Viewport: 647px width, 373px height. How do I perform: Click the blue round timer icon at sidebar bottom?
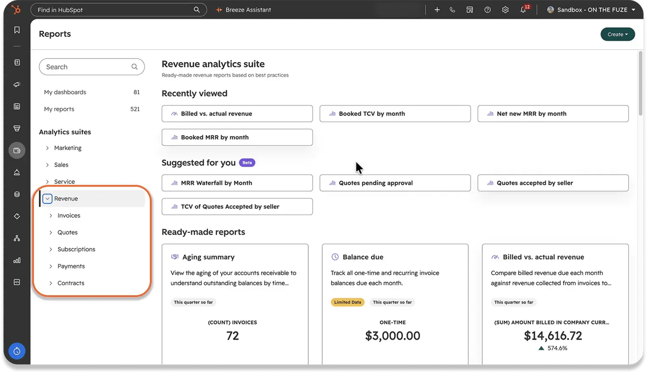pyautogui.click(x=17, y=351)
